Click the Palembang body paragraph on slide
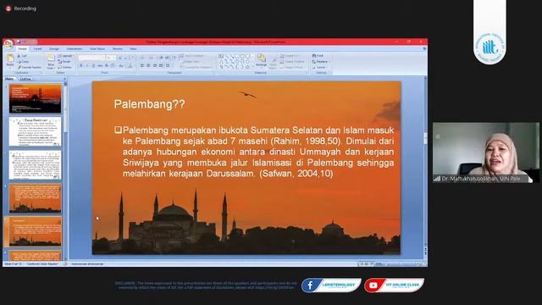 [254, 152]
